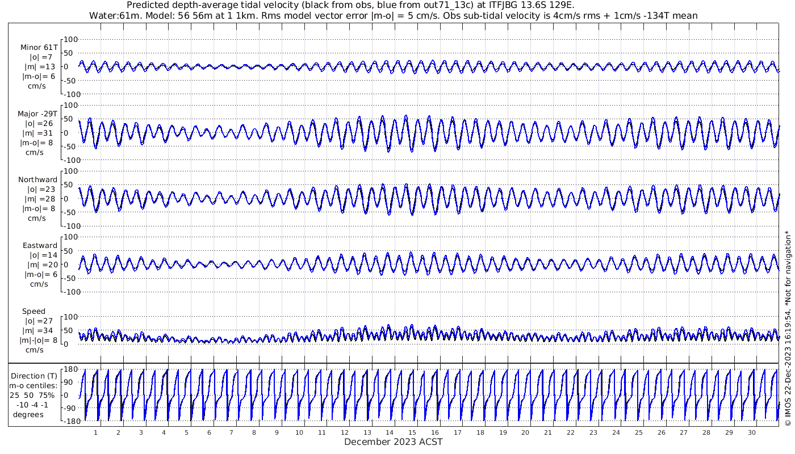Image resolution: width=795 pixels, height=454 pixels.
Task: Select the Direction (T) panel label
Action: coord(35,376)
